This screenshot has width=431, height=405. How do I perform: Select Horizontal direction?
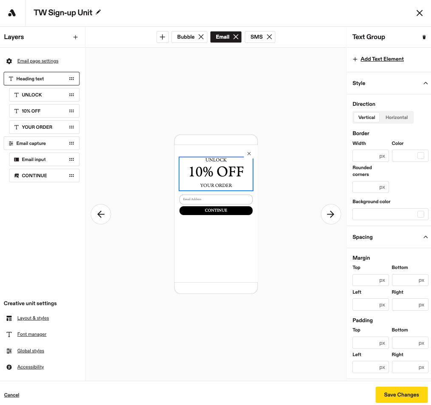pos(396,117)
